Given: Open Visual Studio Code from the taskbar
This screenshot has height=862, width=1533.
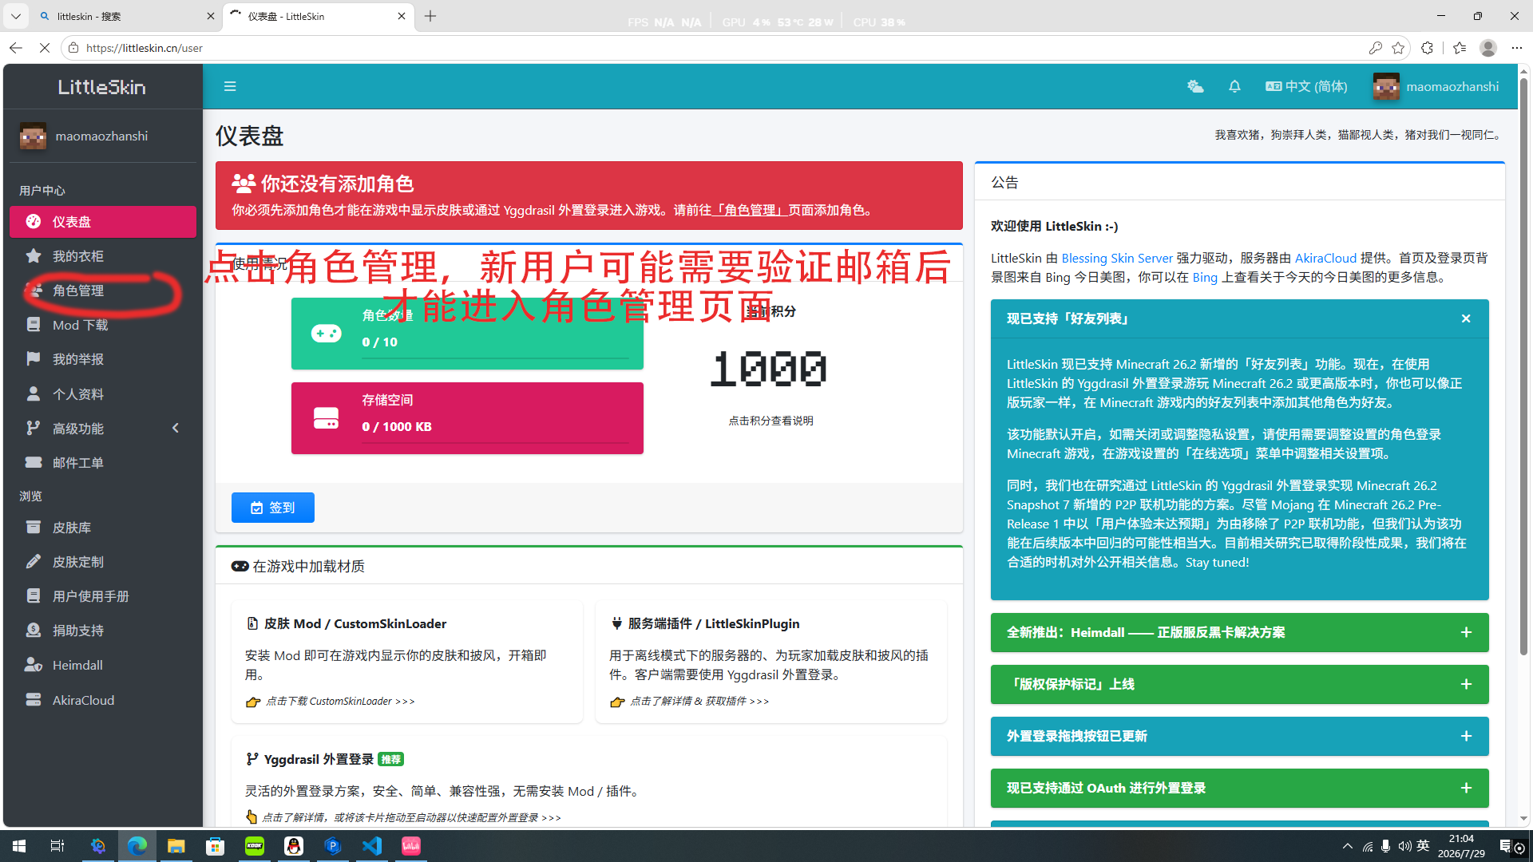Looking at the screenshot, I should (x=372, y=846).
